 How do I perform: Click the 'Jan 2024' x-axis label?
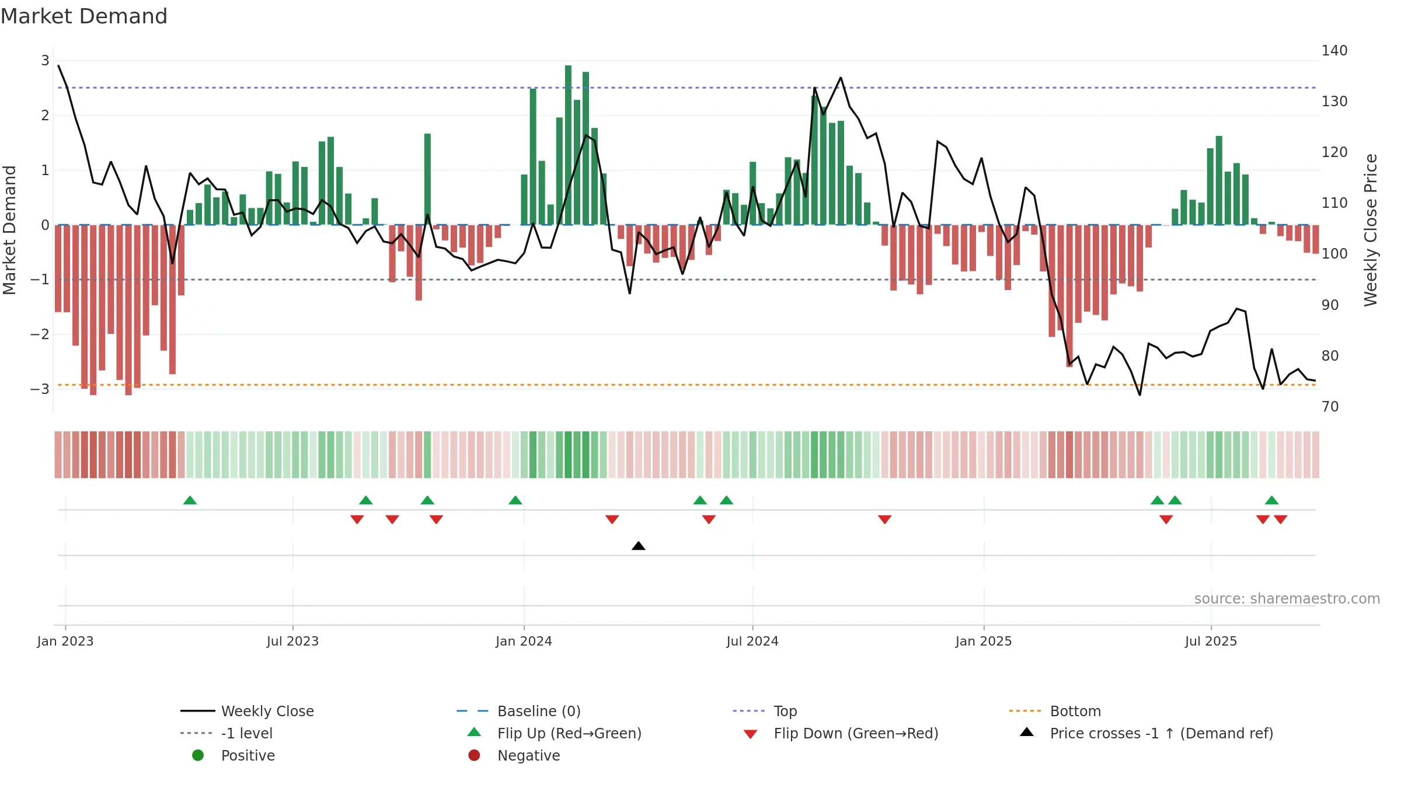(x=524, y=641)
